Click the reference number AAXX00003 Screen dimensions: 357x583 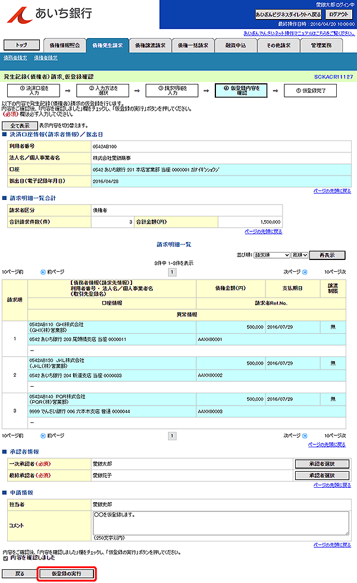210,412
